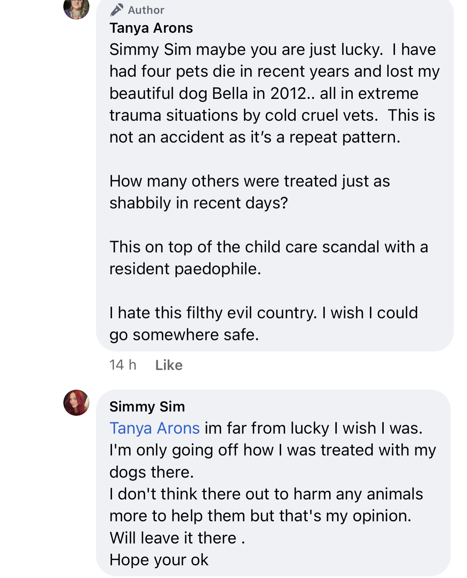This screenshot has width=467, height=578.
Task: Like Tanya Arons' comment
Action: tap(169, 365)
